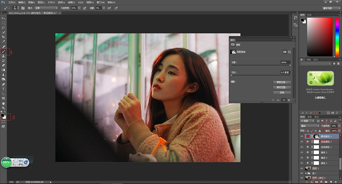Select the Brush tool in the toolbar
This screenshot has height=184, width=342.
(4, 51)
